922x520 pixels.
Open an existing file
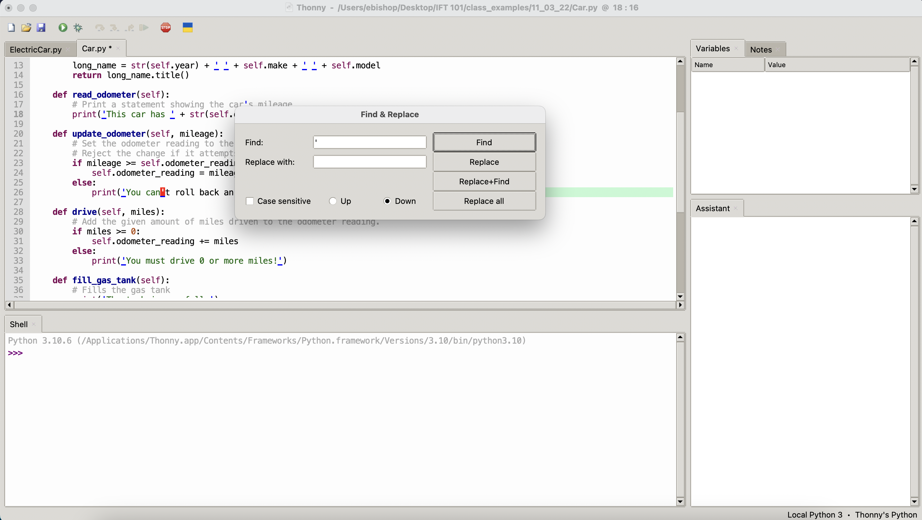26,27
